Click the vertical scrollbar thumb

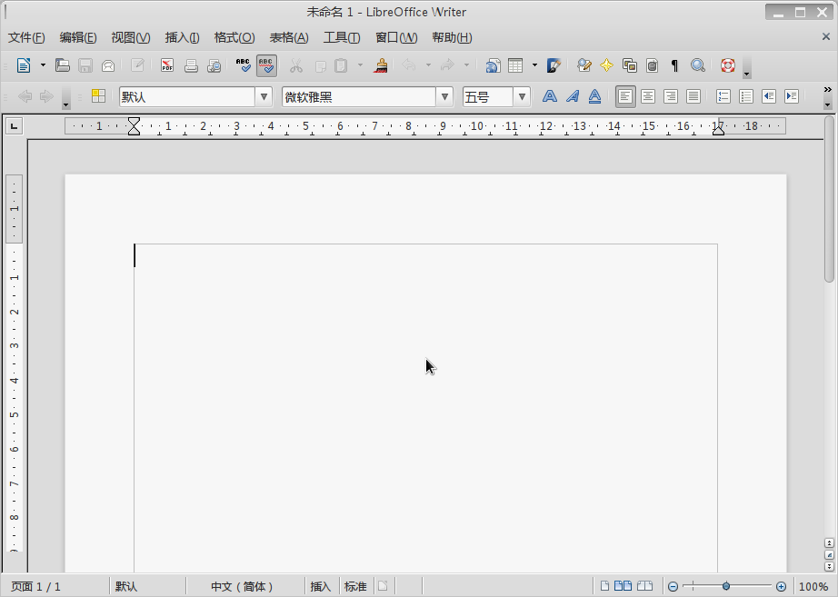pyautogui.click(x=829, y=199)
